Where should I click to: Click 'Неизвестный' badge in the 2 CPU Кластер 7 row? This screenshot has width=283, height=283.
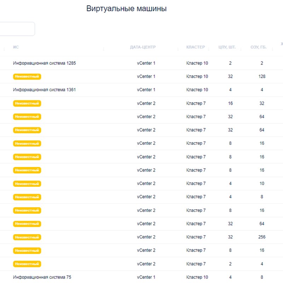pos(27,264)
